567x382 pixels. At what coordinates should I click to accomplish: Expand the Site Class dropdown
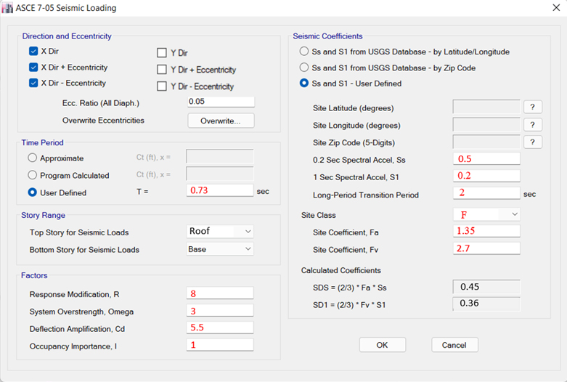tap(486, 215)
